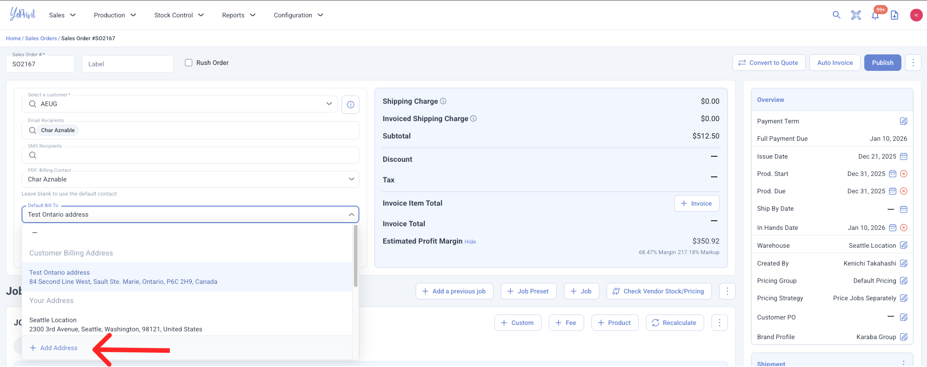Clear the Prod. Start date

point(904,174)
